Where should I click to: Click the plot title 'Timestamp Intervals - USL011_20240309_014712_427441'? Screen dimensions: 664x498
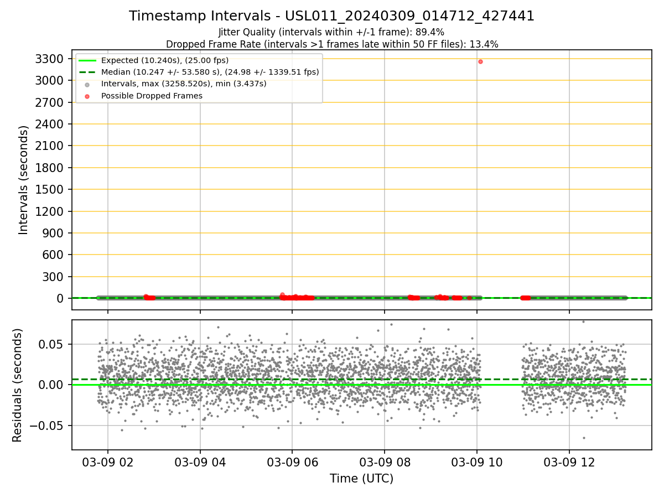click(x=332, y=16)
